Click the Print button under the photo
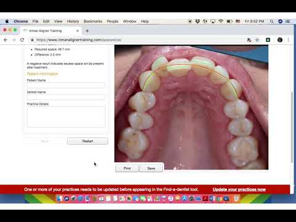 pyautogui.click(x=127, y=168)
